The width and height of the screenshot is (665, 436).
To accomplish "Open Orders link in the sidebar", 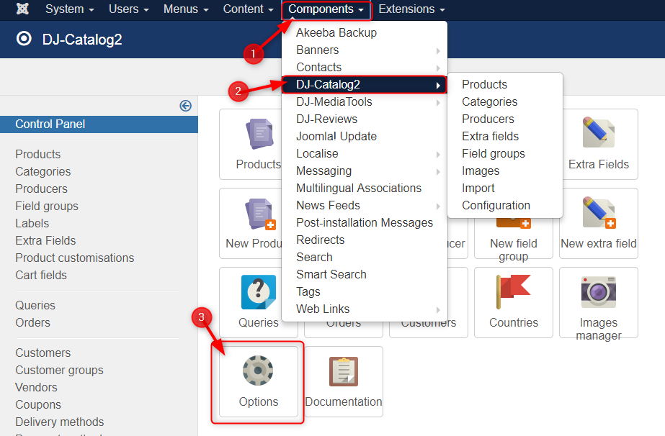I will 32,323.
